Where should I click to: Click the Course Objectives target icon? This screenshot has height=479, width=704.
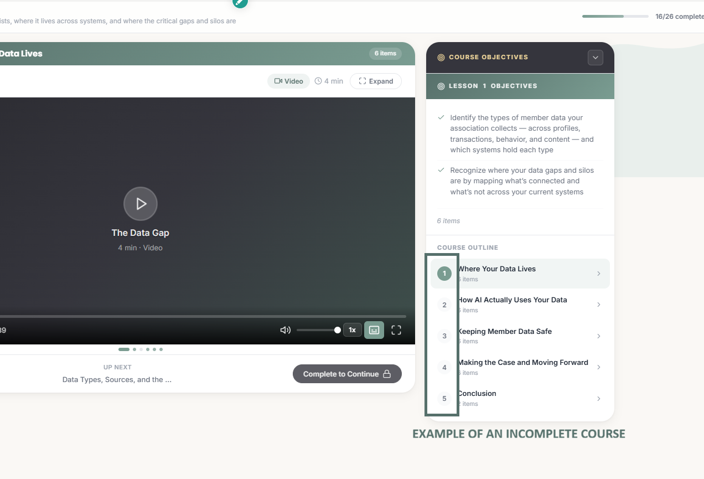pyautogui.click(x=441, y=58)
